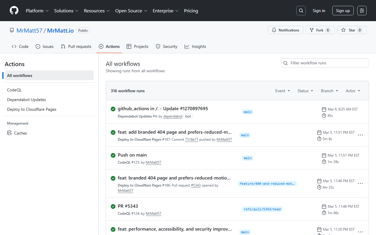Switch to the Pull requests tab
This screenshot has height=235, width=376.
[76, 46]
